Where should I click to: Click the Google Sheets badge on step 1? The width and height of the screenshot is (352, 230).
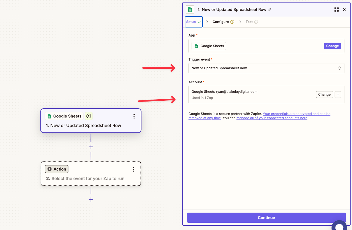tap(64, 116)
